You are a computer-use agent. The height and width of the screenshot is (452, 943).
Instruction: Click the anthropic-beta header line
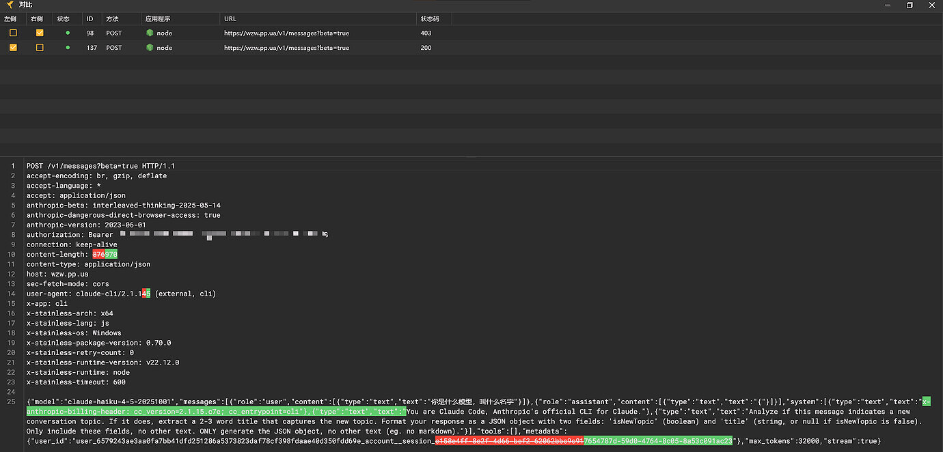tap(124, 206)
